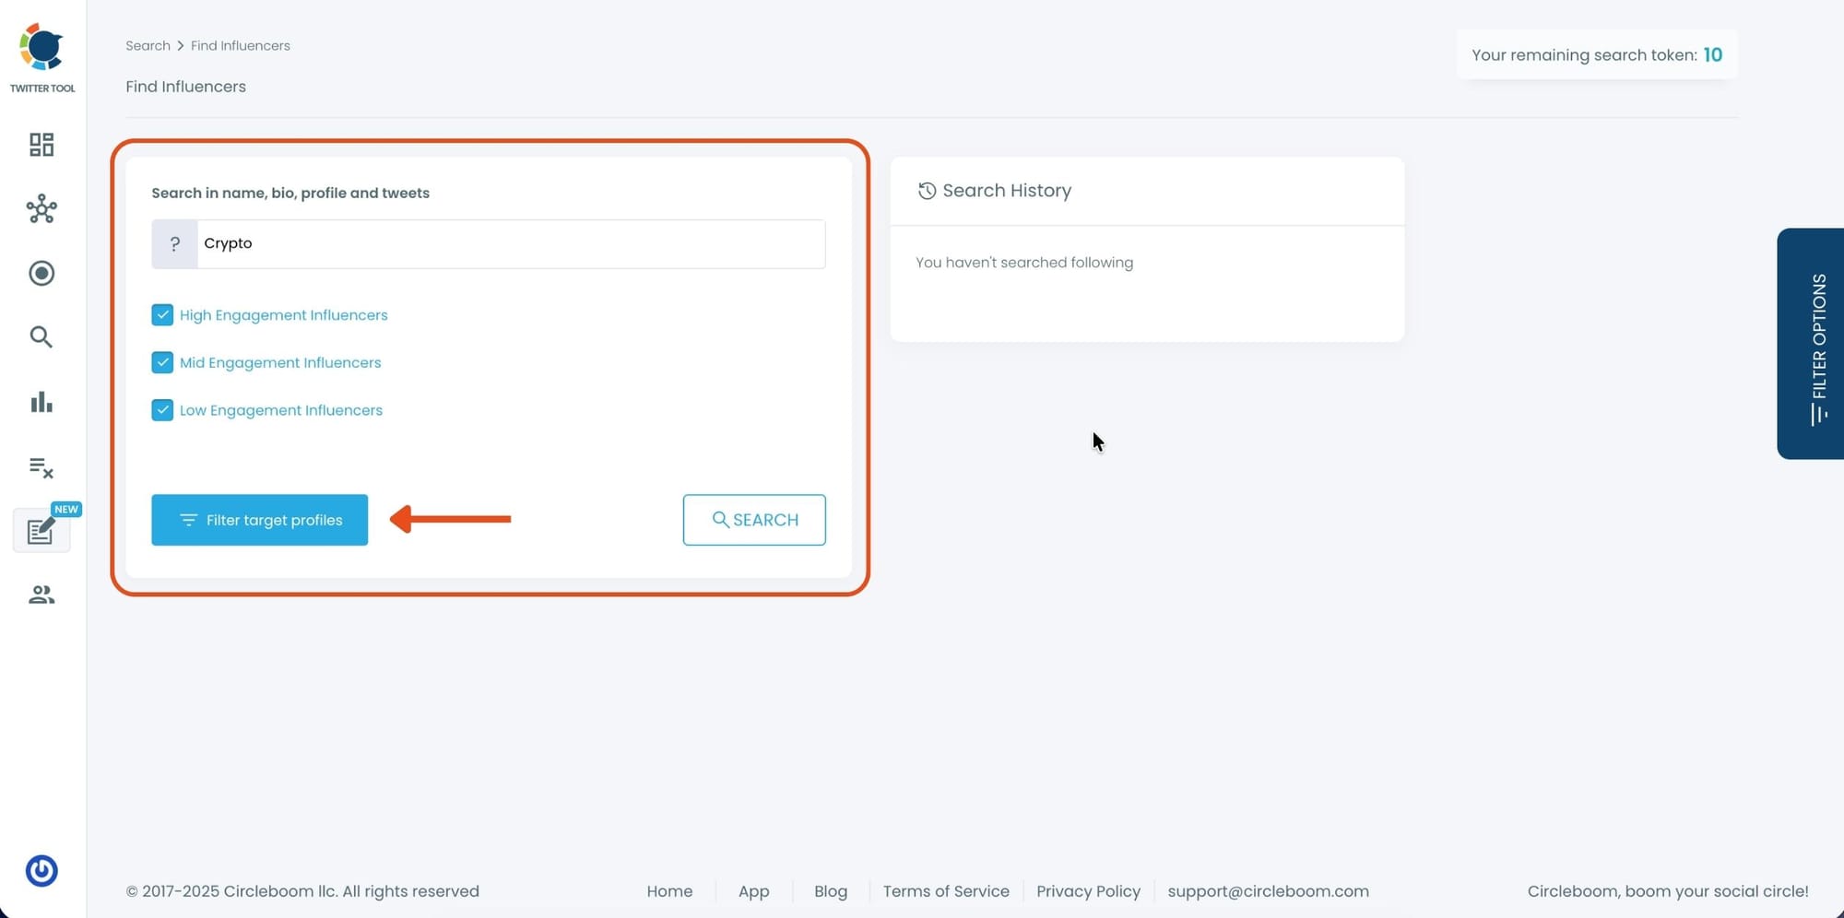Open analytics with the bar chart icon
1844x918 pixels.
coord(41,402)
